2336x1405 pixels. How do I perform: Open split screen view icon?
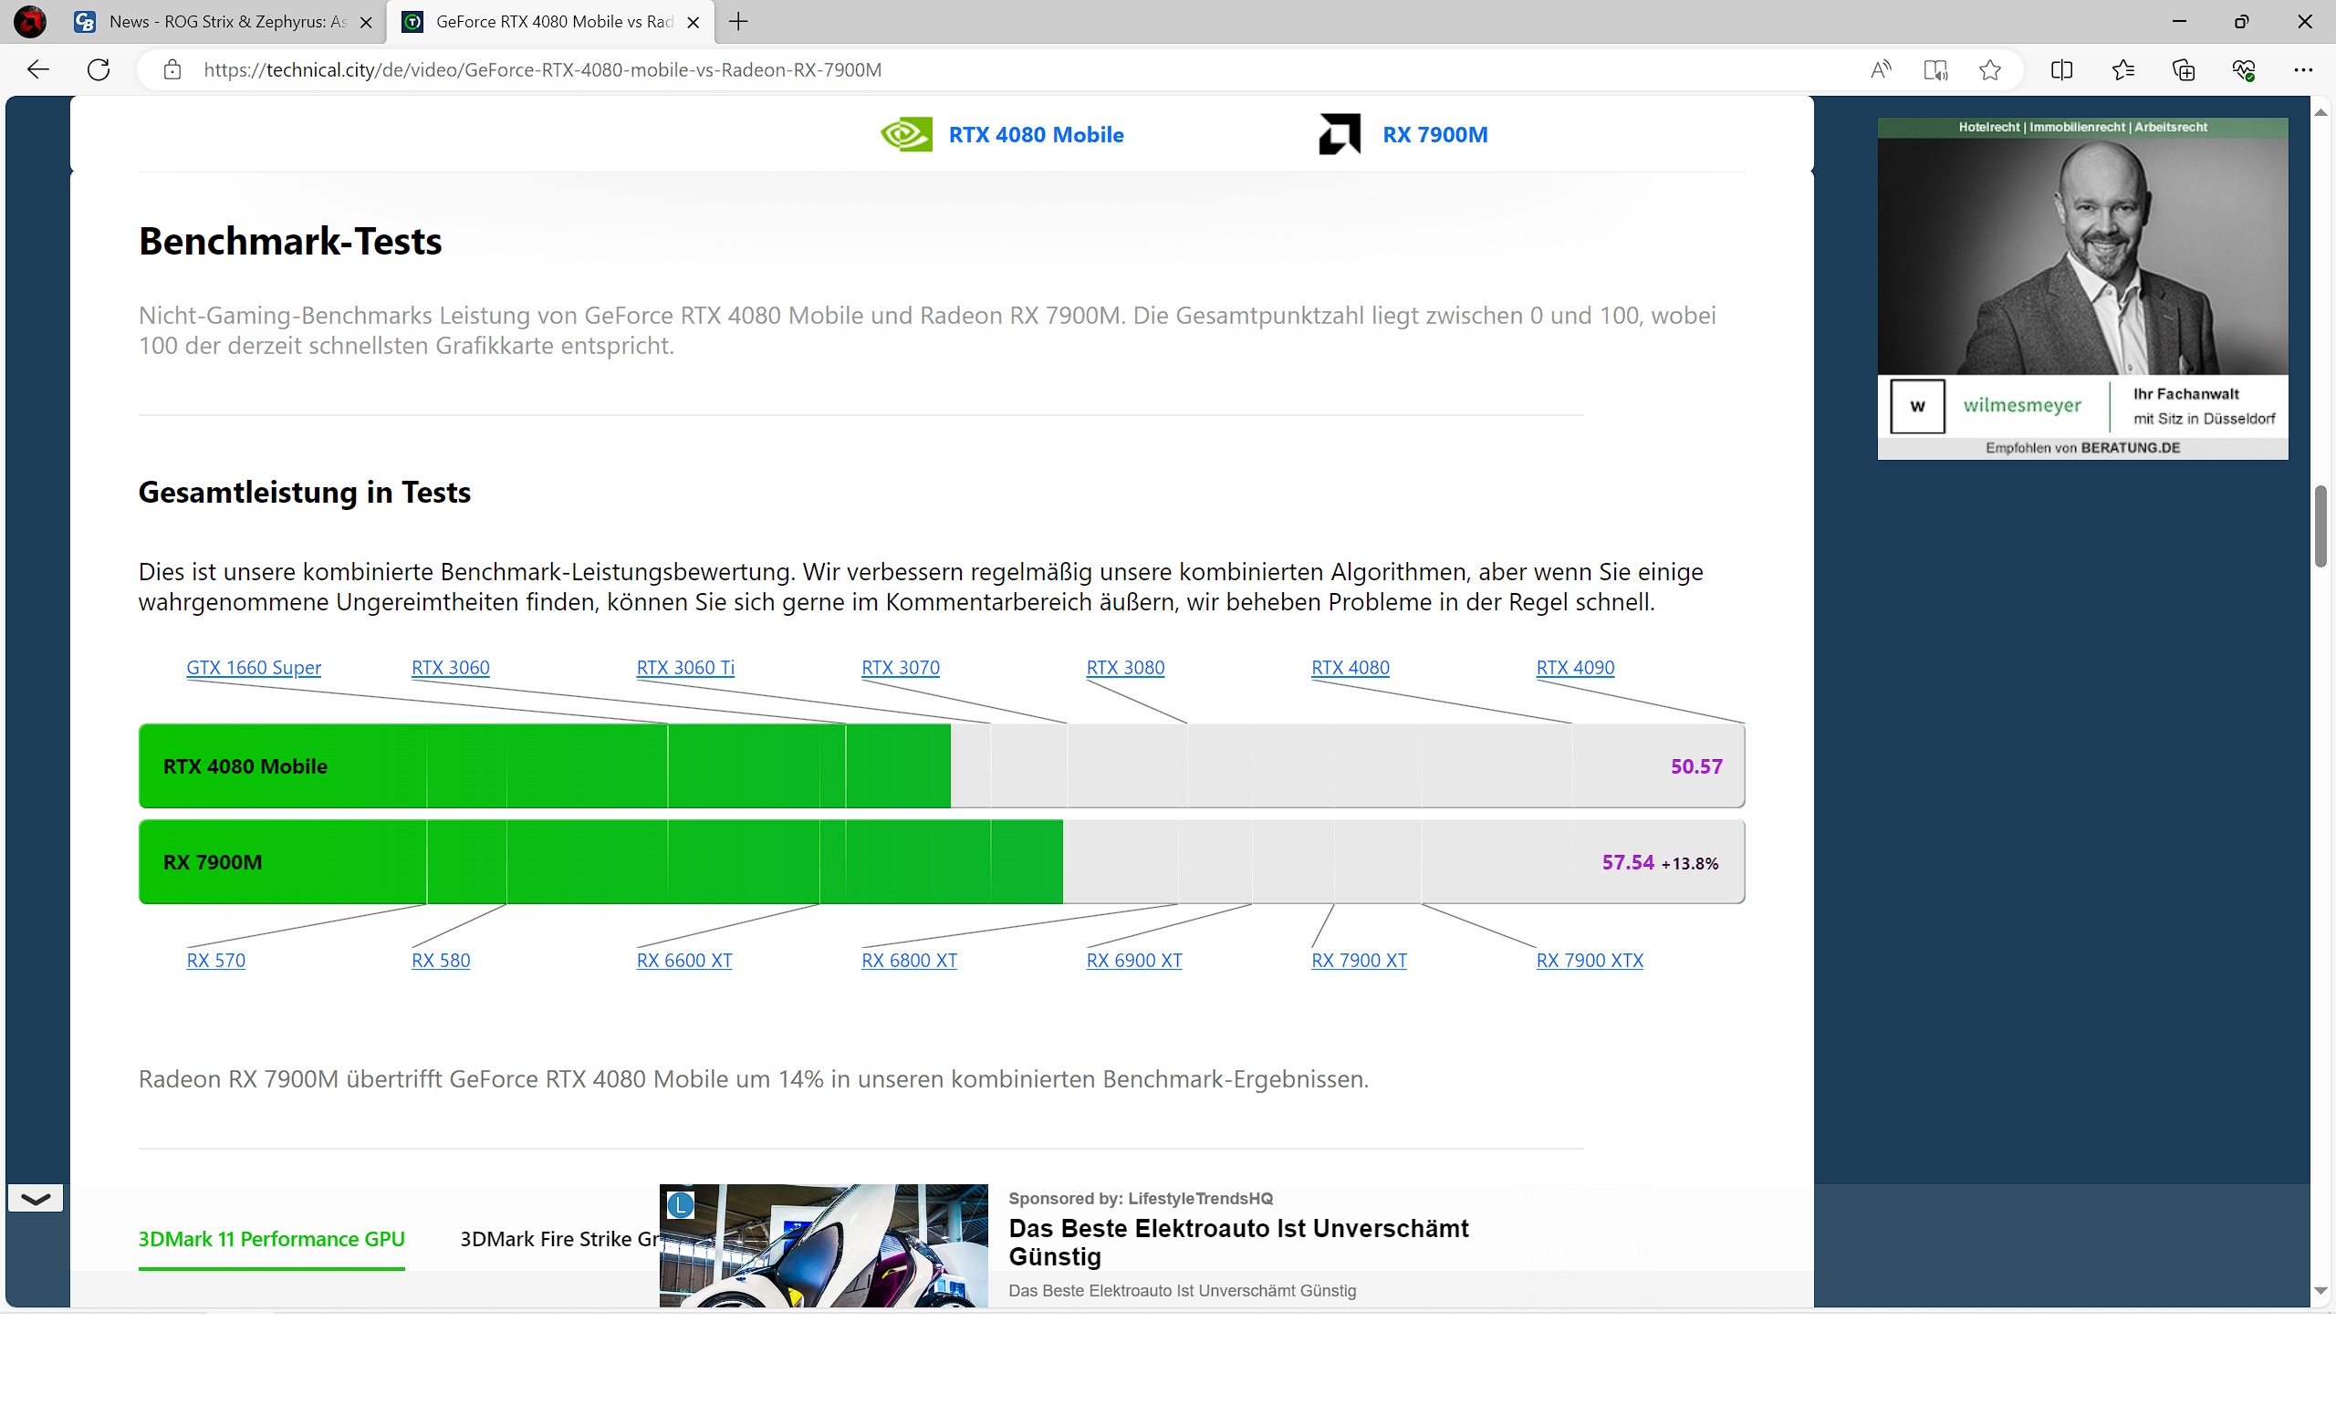2061,69
